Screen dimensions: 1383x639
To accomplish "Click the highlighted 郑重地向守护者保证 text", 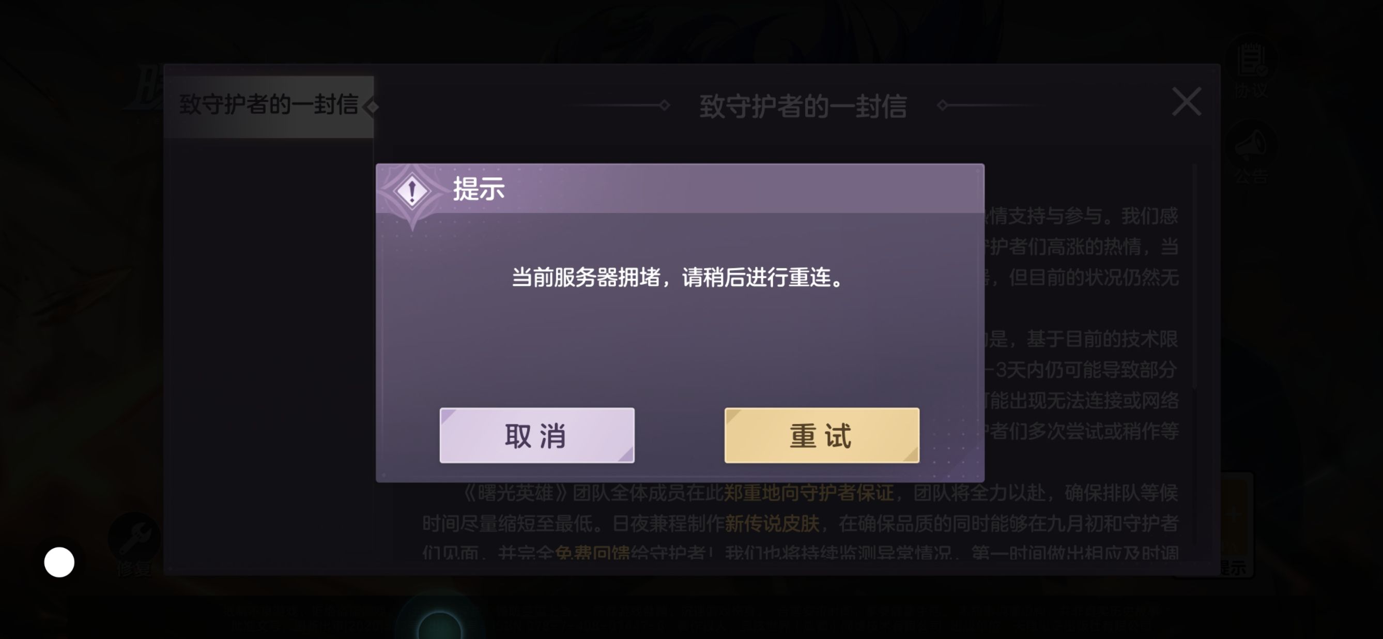I will point(808,493).
